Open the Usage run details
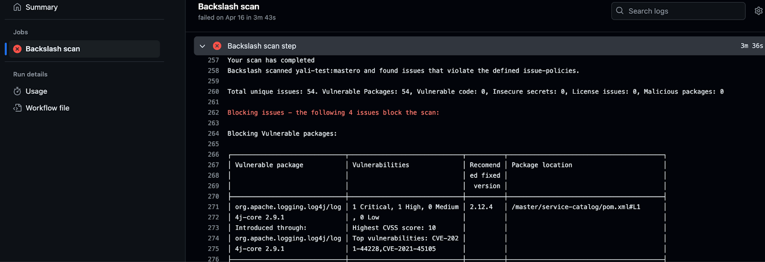This screenshot has height=262, width=765. [36, 91]
